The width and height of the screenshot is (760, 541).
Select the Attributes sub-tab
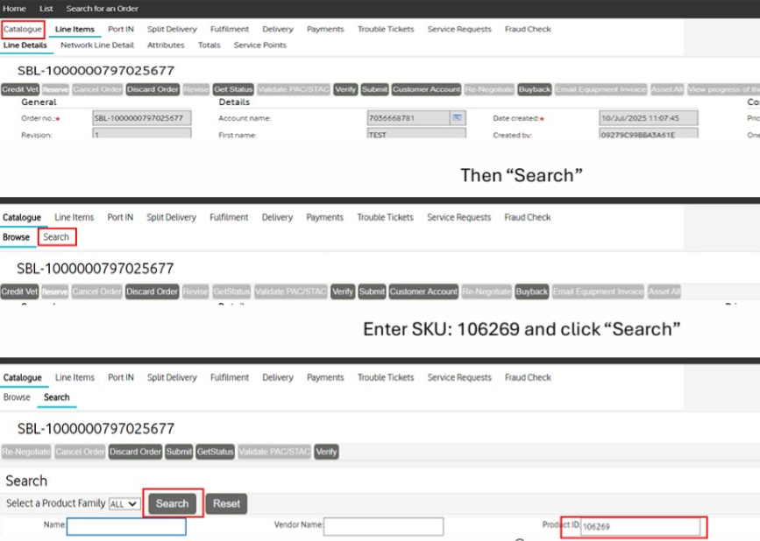click(166, 45)
